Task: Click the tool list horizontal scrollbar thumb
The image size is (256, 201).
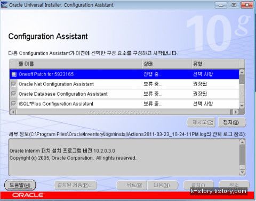Action: pyautogui.click(x=123, y=112)
